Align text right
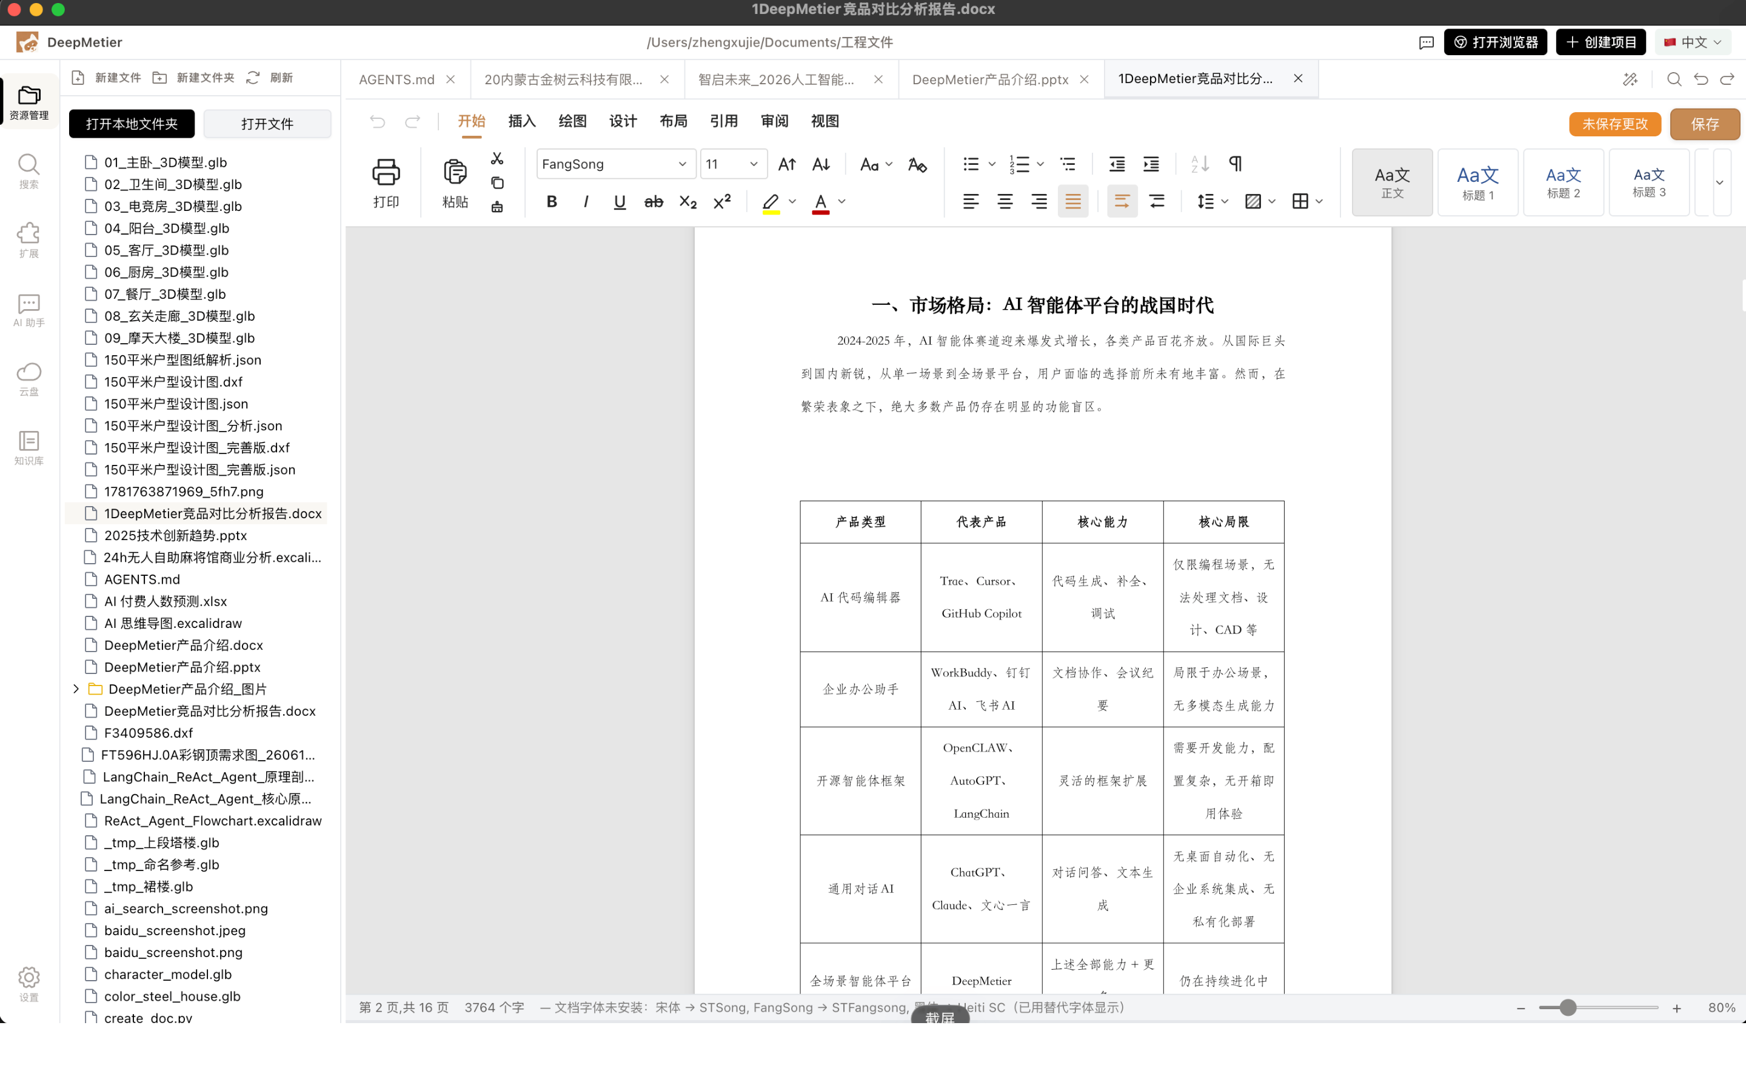This screenshot has width=1746, height=1091. pyautogui.click(x=1039, y=202)
